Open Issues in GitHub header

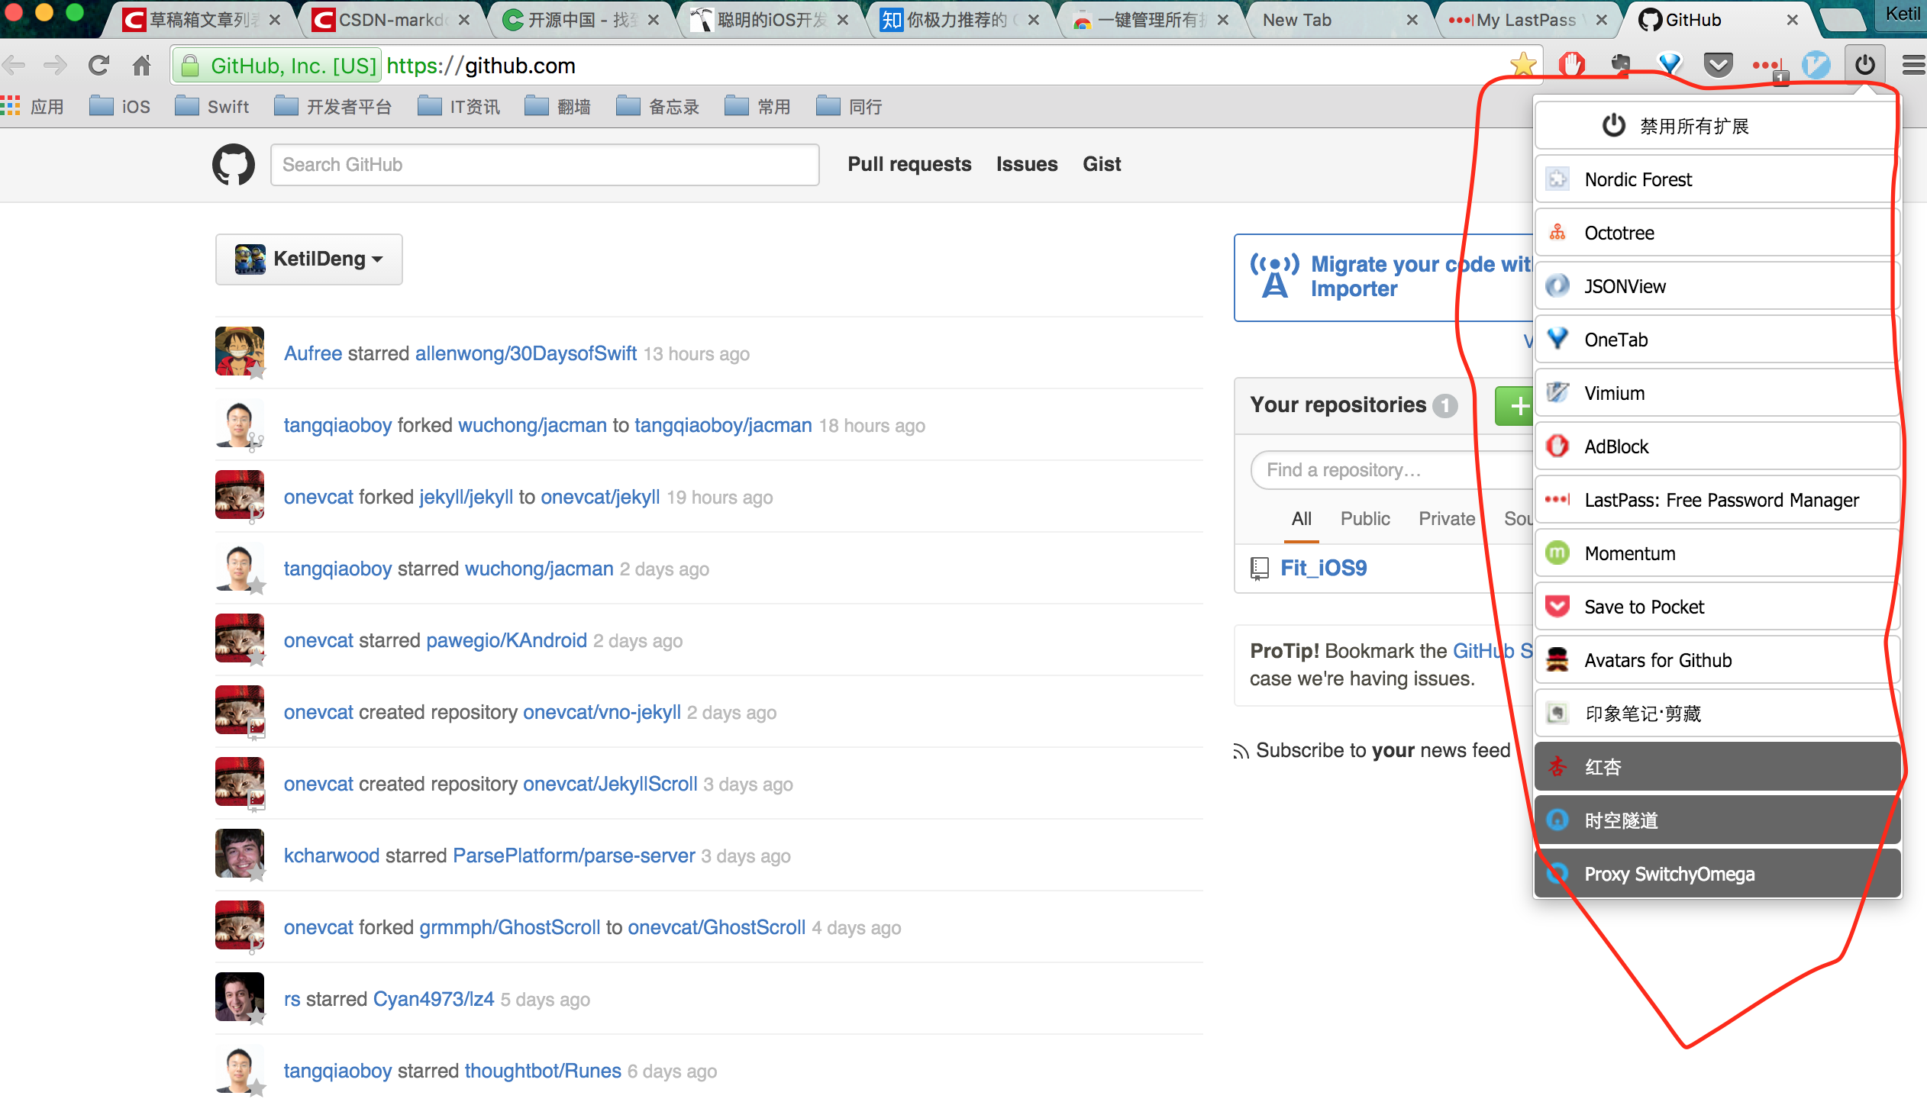1027,164
